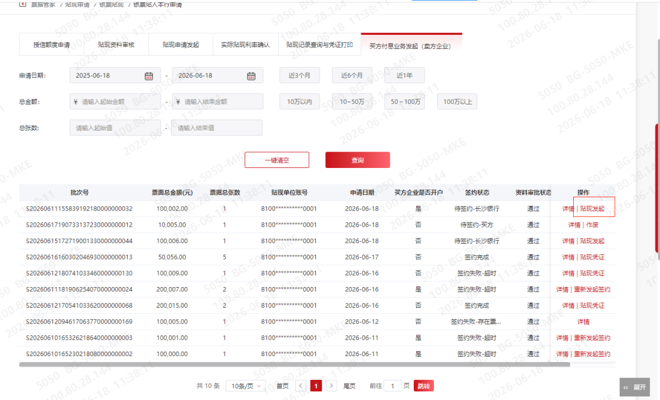The image size is (660, 400).
Task: Click the table's horizontal scrollbar
Action: click(294, 364)
